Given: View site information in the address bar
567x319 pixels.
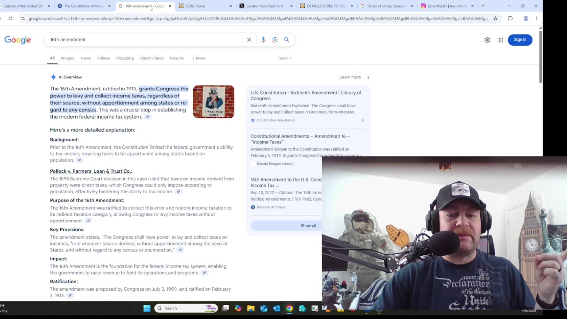Looking at the screenshot, I should click(x=23, y=18).
